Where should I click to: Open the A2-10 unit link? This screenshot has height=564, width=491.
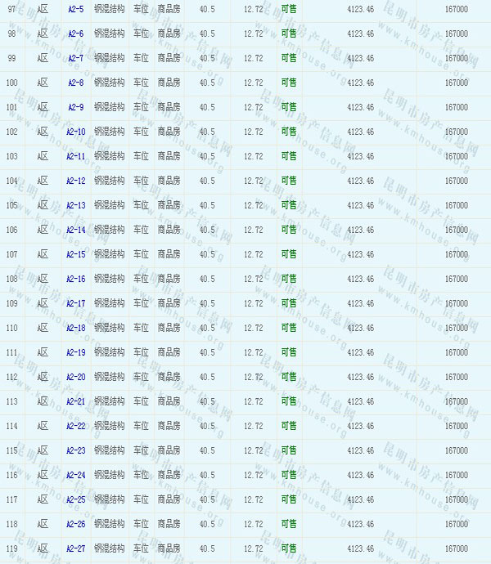[x=75, y=132]
